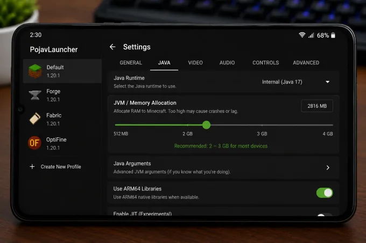
Task: Click the 68% battery percentage
Action: point(323,35)
